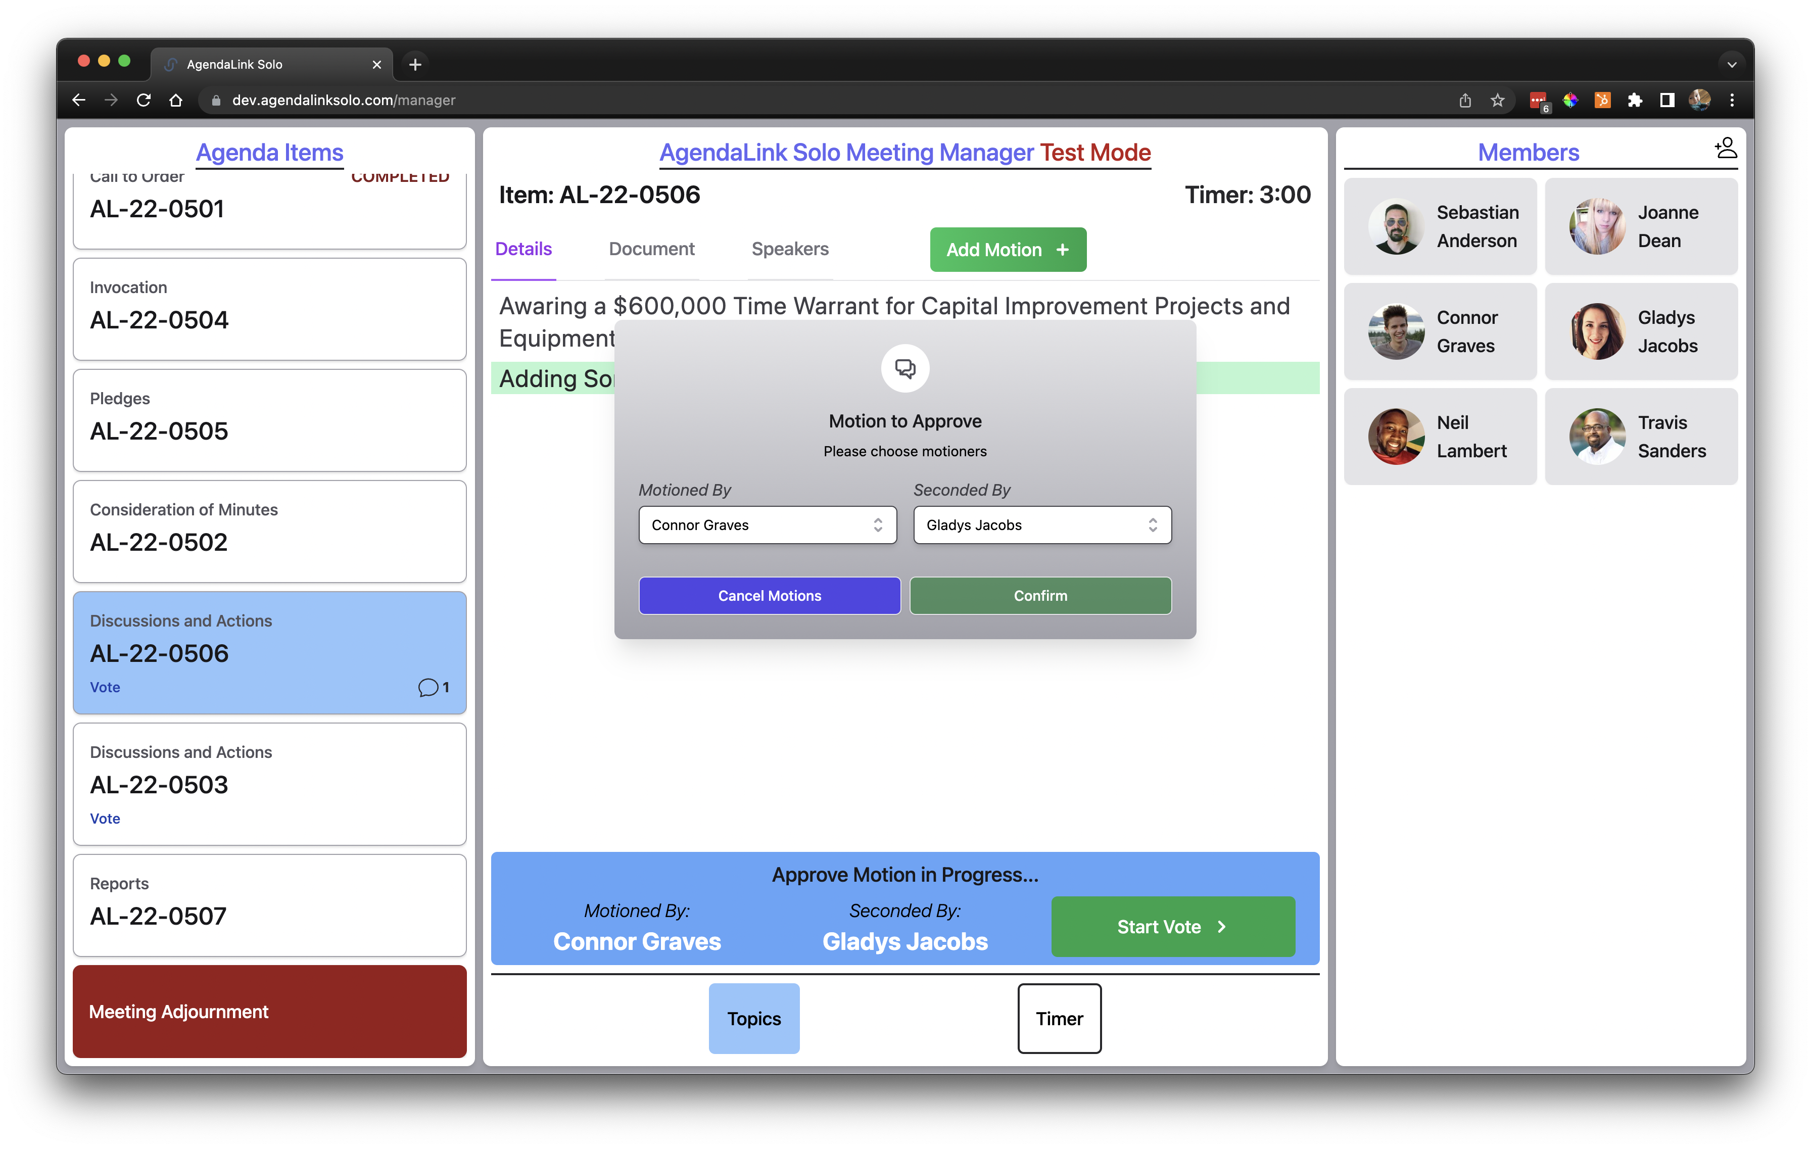Image resolution: width=1811 pixels, height=1149 pixels.
Task: Click the add member icon in Members panel
Action: (x=1725, y=148)
